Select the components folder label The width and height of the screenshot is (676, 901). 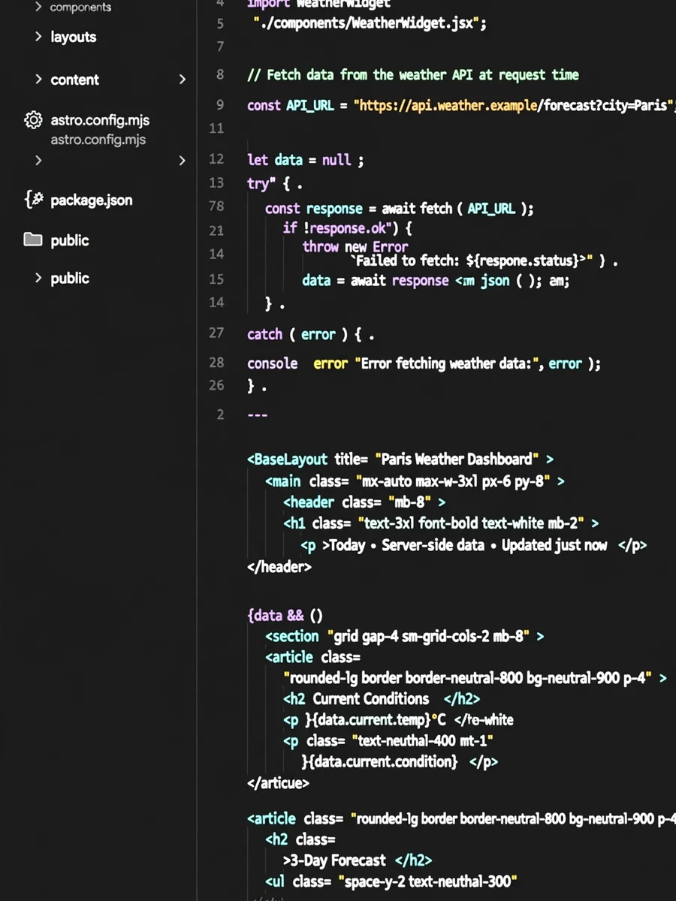tap(80, 8)
